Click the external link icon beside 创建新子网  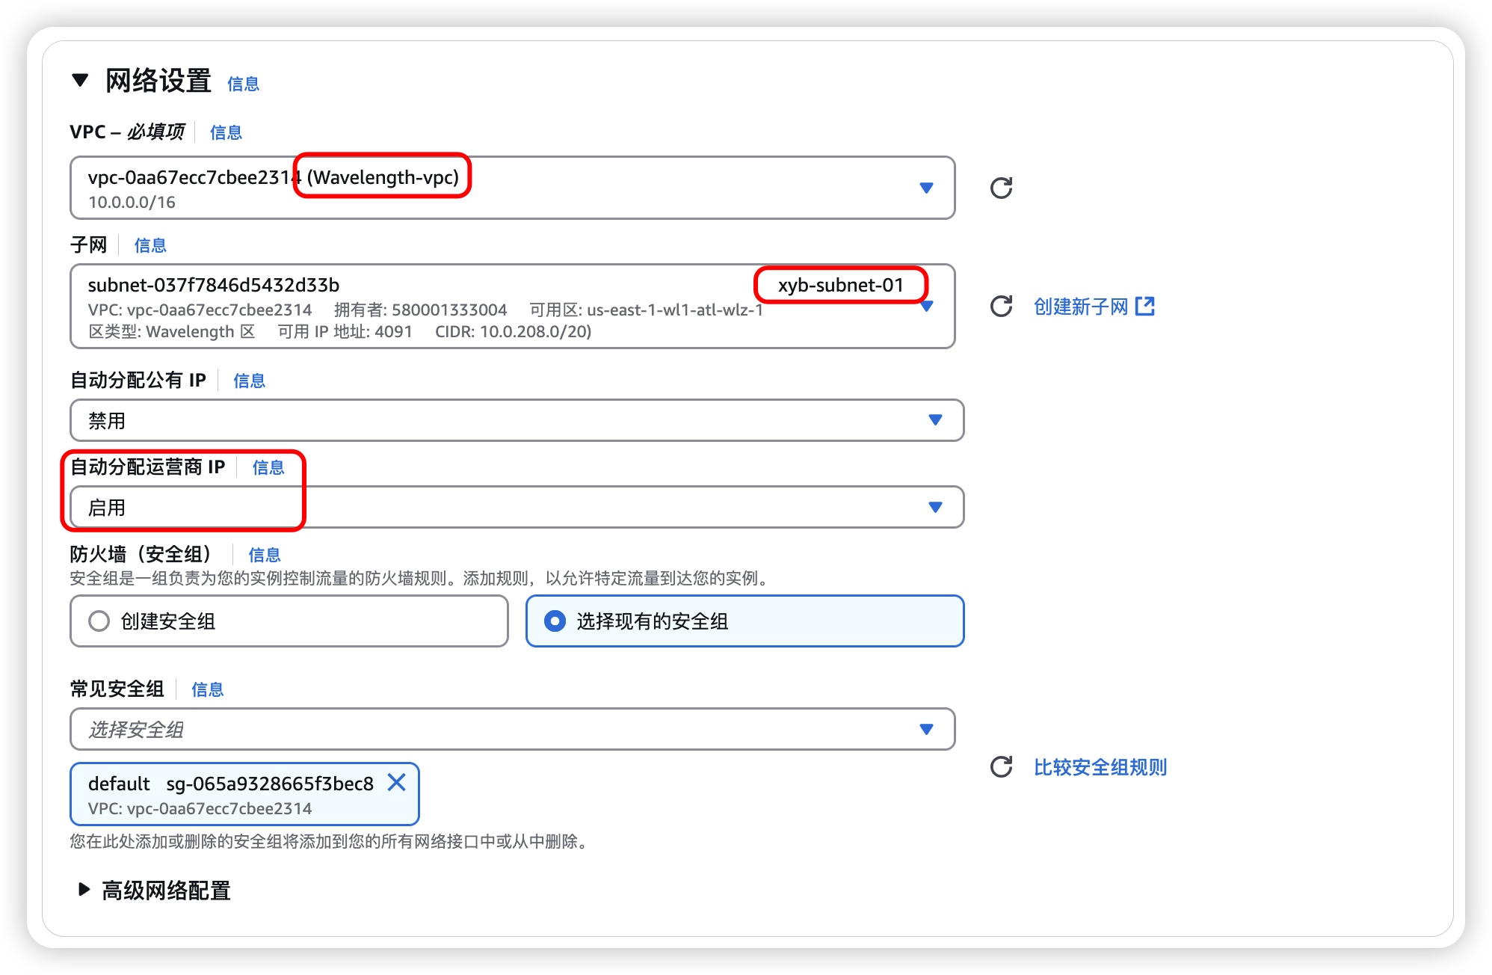pyautogui.click(x=1144, y=307)
